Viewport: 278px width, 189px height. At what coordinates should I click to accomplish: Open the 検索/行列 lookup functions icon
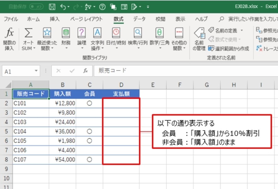tap(138, 34)
